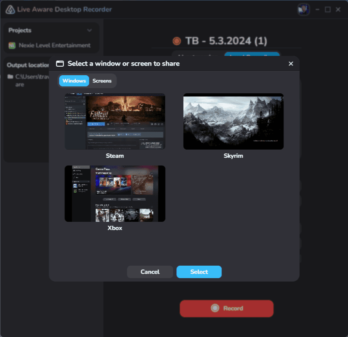This screenshot has height=337, width=348.
Task: Click the Live Aware logo icon
Action: (x=10, y=9)
